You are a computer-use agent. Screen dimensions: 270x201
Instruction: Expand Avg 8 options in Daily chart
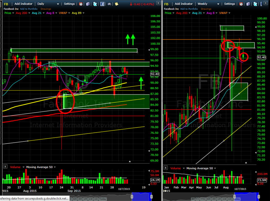point(56,13)
